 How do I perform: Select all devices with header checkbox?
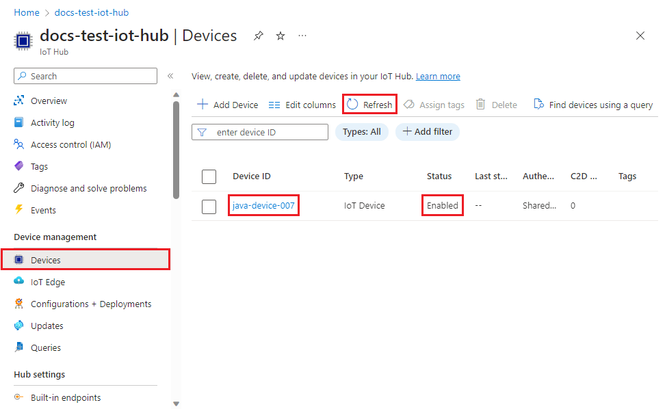click(209, 176)
